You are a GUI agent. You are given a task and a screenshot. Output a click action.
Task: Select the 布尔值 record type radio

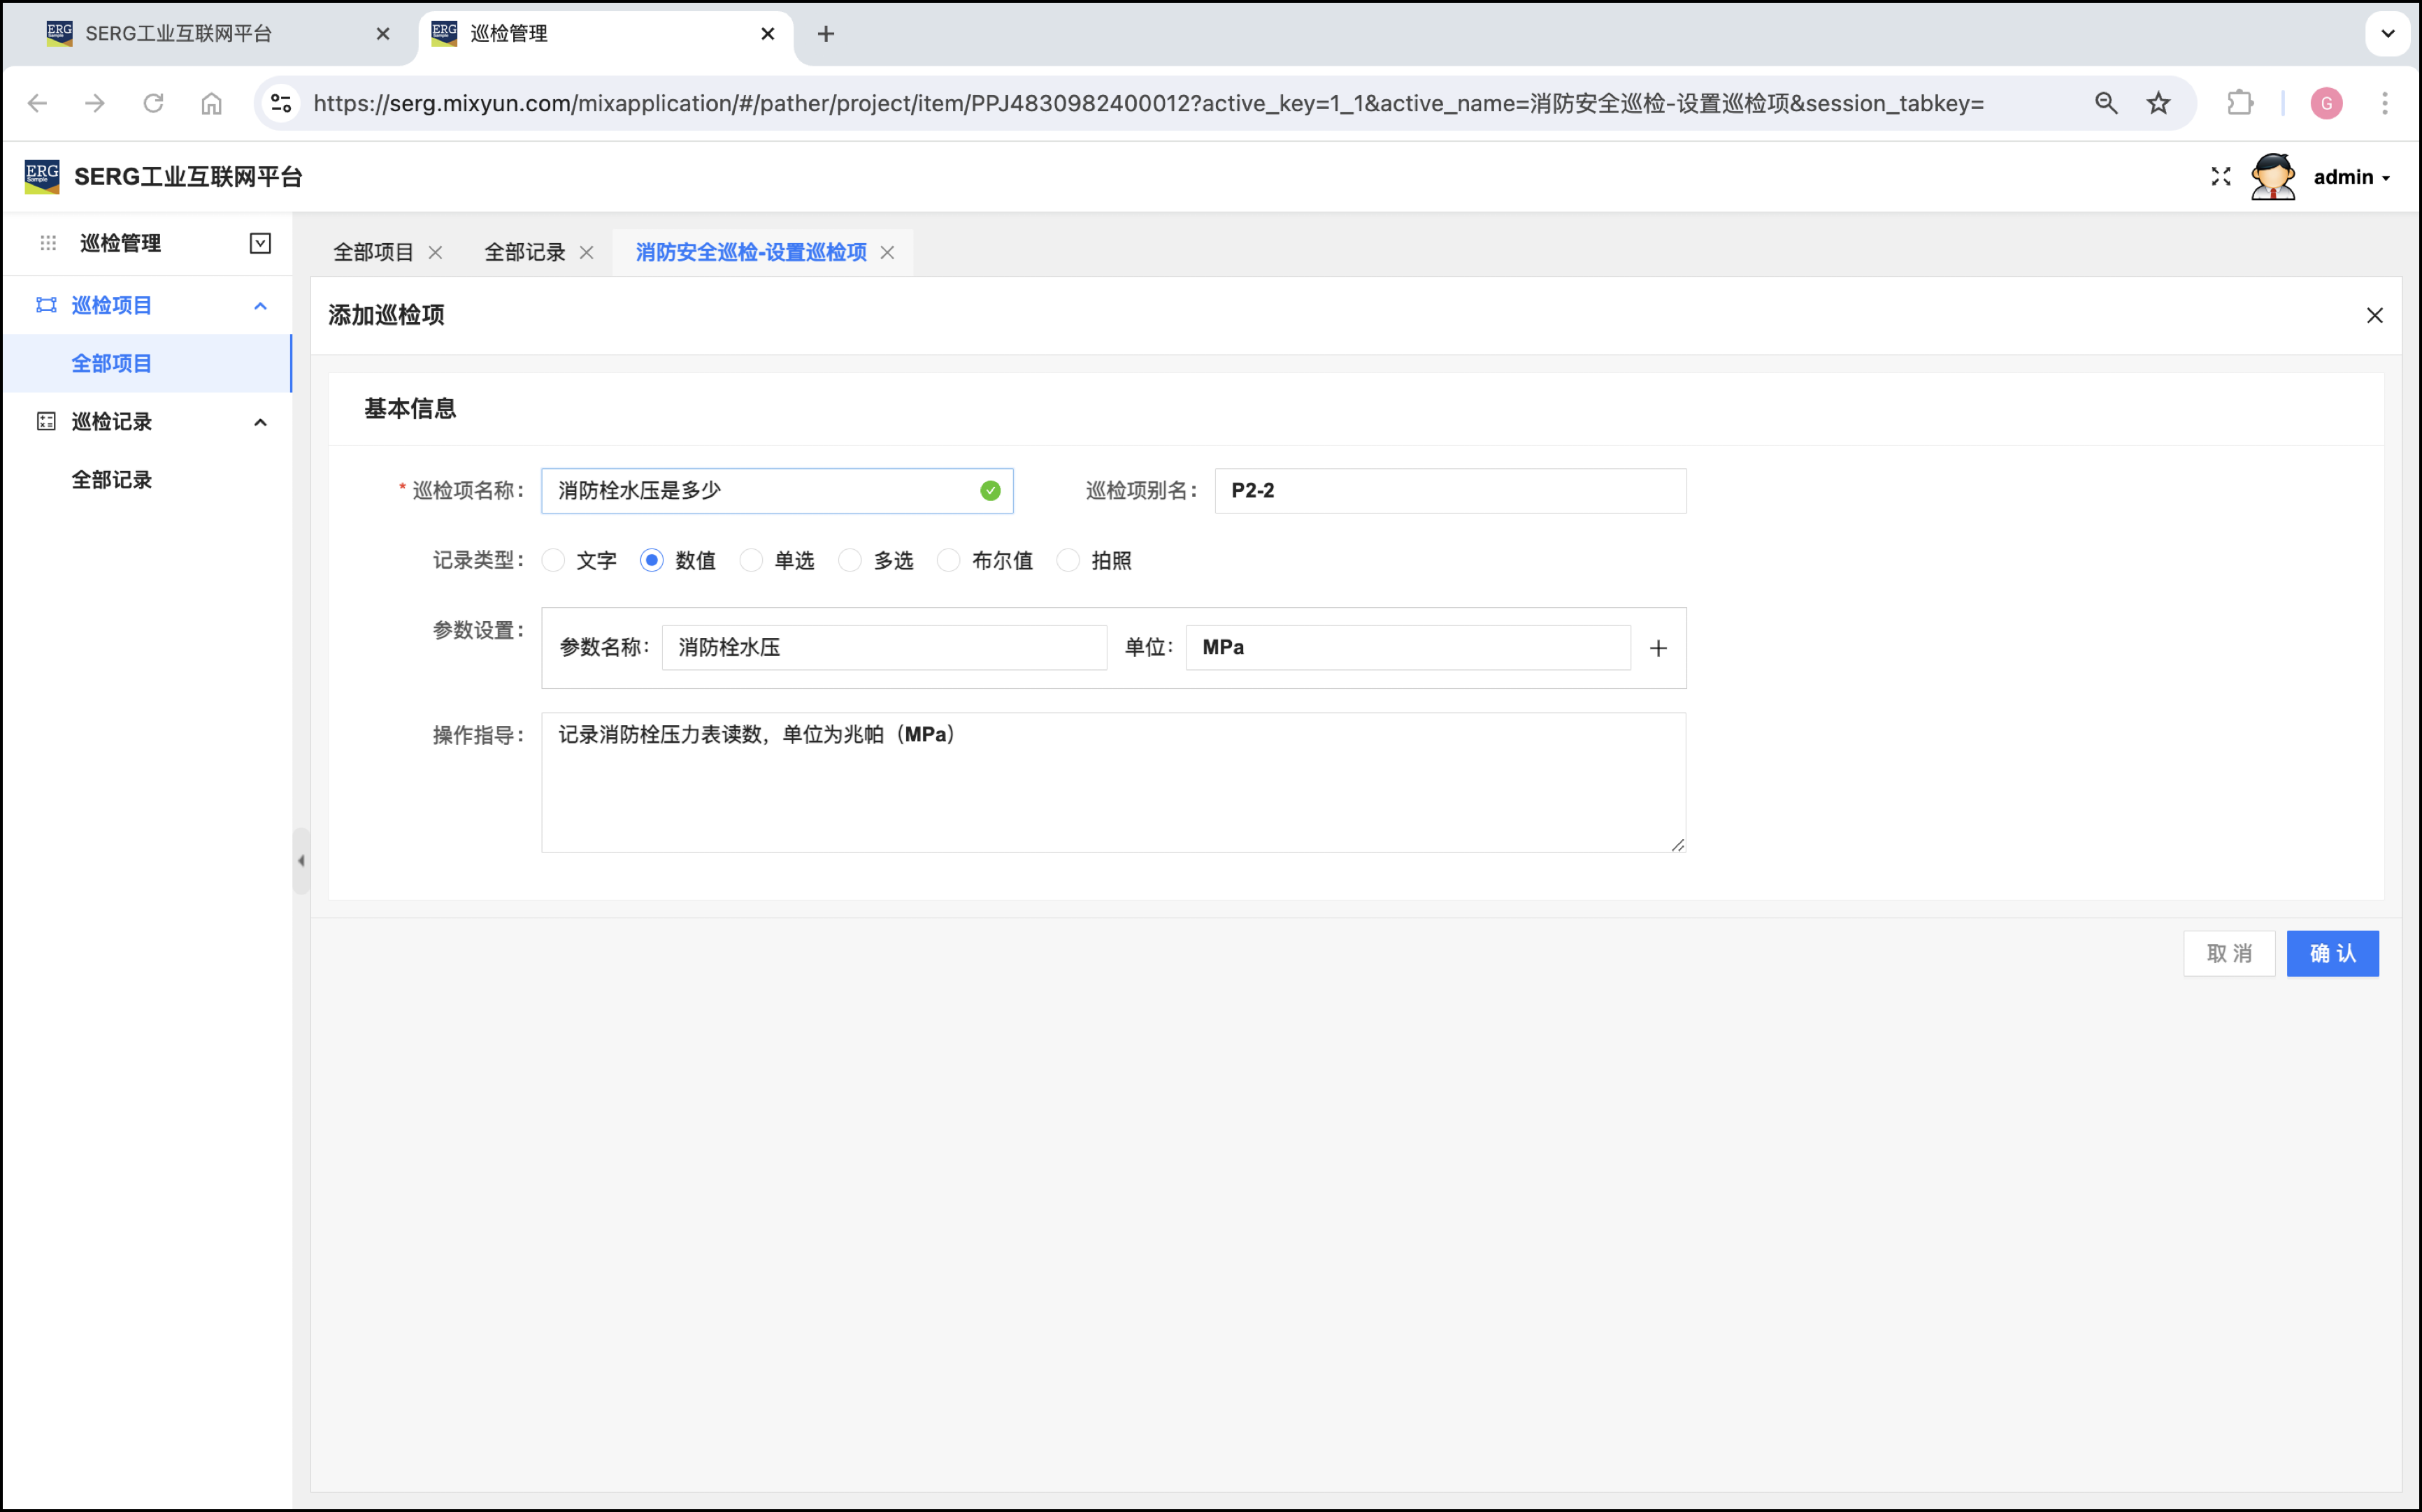pyautogui.click(x=948, y=561)
